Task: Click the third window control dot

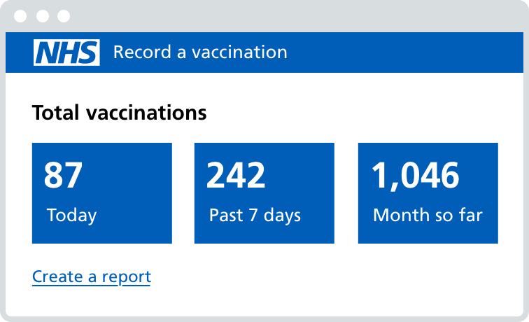Action: click(64, 15)
